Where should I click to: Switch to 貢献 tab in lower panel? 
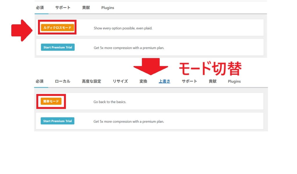click(x=212, y=81)
